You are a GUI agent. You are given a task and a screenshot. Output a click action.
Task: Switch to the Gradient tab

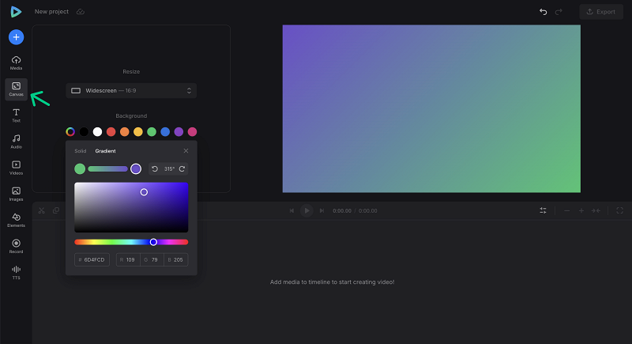click(105, 151)
